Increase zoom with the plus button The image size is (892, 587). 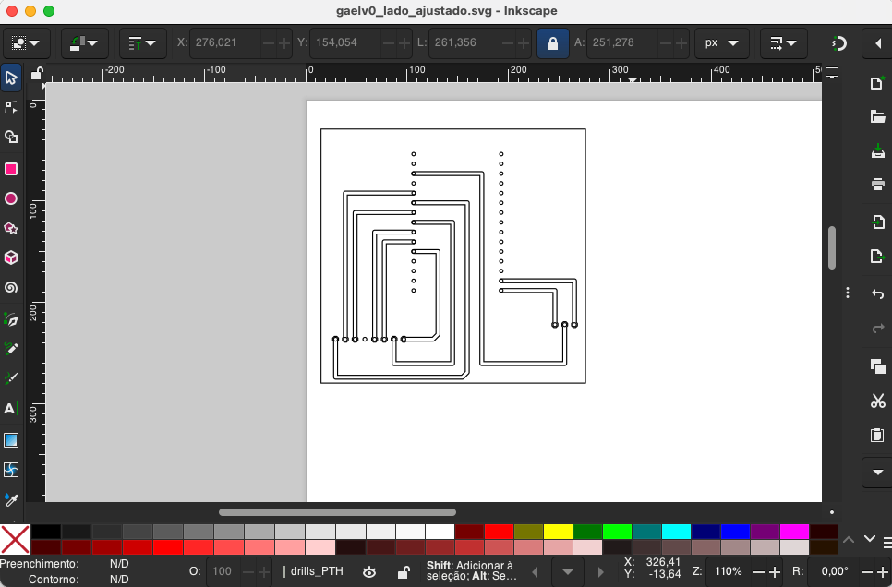[775, 571]
